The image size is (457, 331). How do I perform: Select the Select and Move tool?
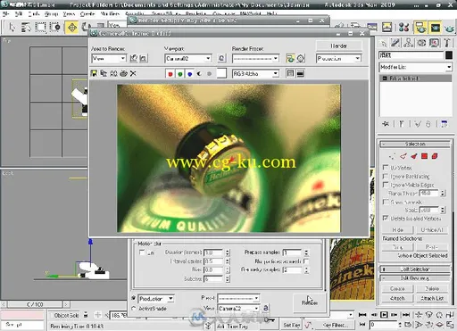coord(71,28)
